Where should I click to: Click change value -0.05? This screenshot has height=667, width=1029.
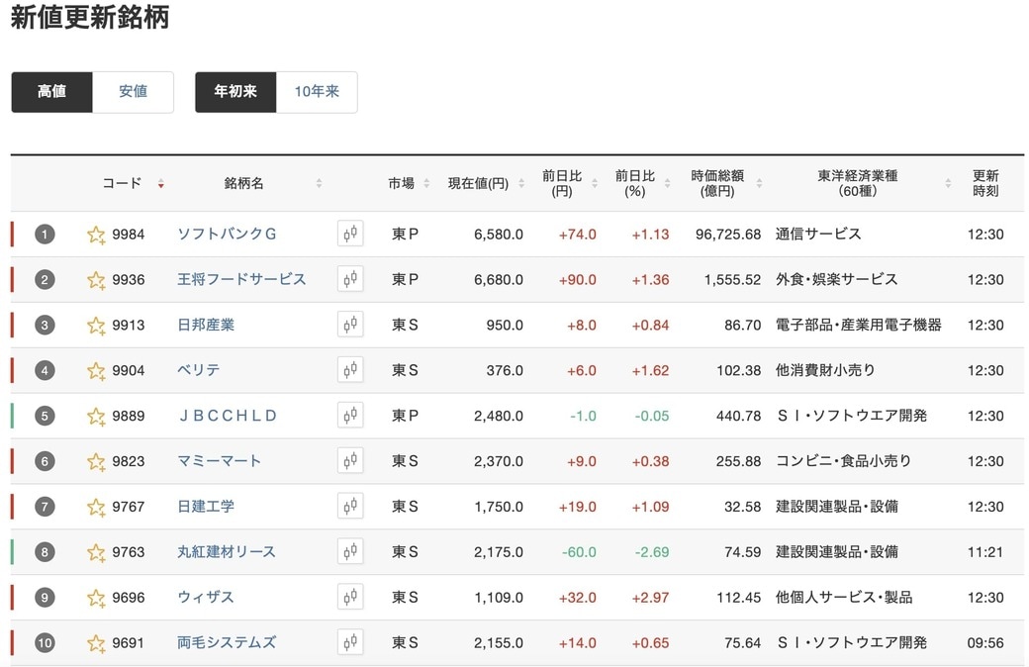coord(652,416)
